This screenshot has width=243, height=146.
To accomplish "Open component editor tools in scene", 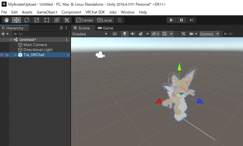I will pyautogui.click(x=183, y=34).
